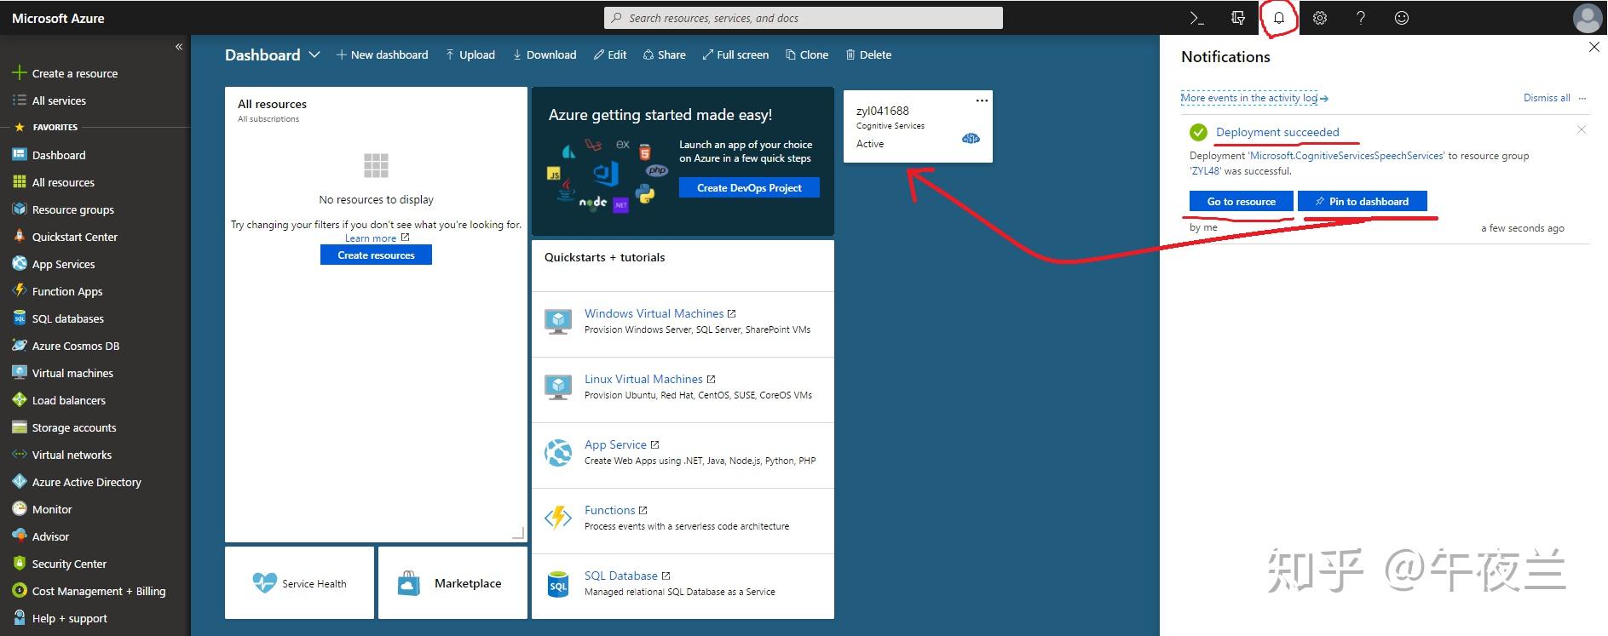1608x636 pixels.
Task: Click Go to resource button
Action: [x=1241, y=201]
